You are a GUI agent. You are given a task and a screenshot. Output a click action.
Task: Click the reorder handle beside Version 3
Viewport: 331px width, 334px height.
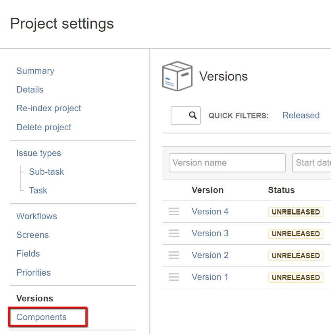[174, 234]
